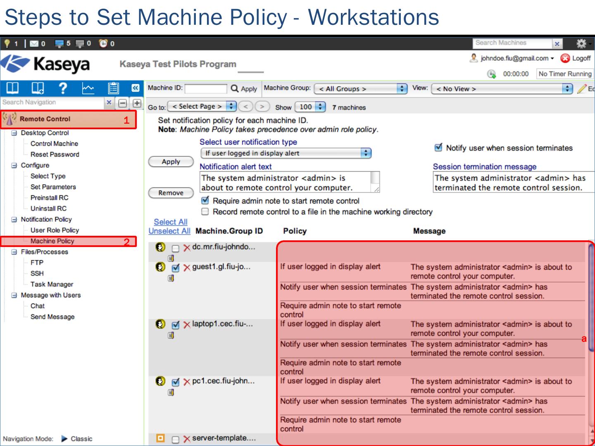The height and width of the screenshot is (446, 595).
Task: Click the Machine ID input field
Action: pos(206,88)
